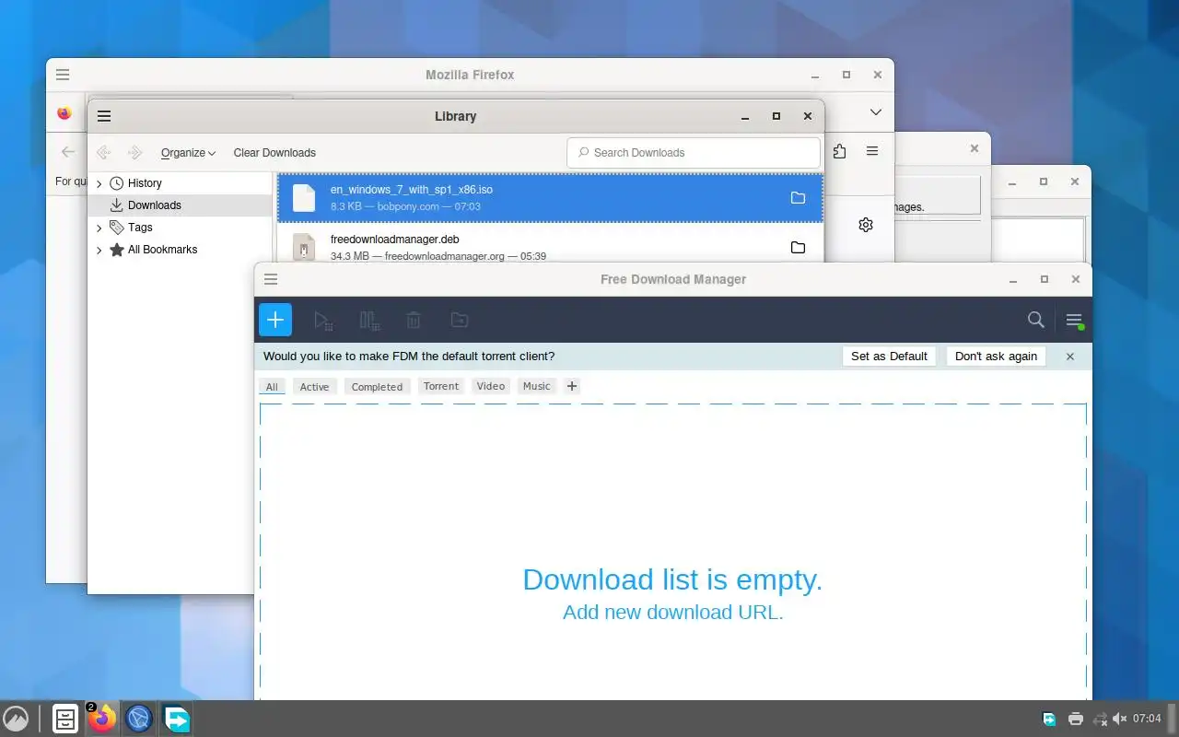This screenshot has width=1179, height=737.
Task: Click the printer icon in system tray
Action: (x=1075, y=719)
